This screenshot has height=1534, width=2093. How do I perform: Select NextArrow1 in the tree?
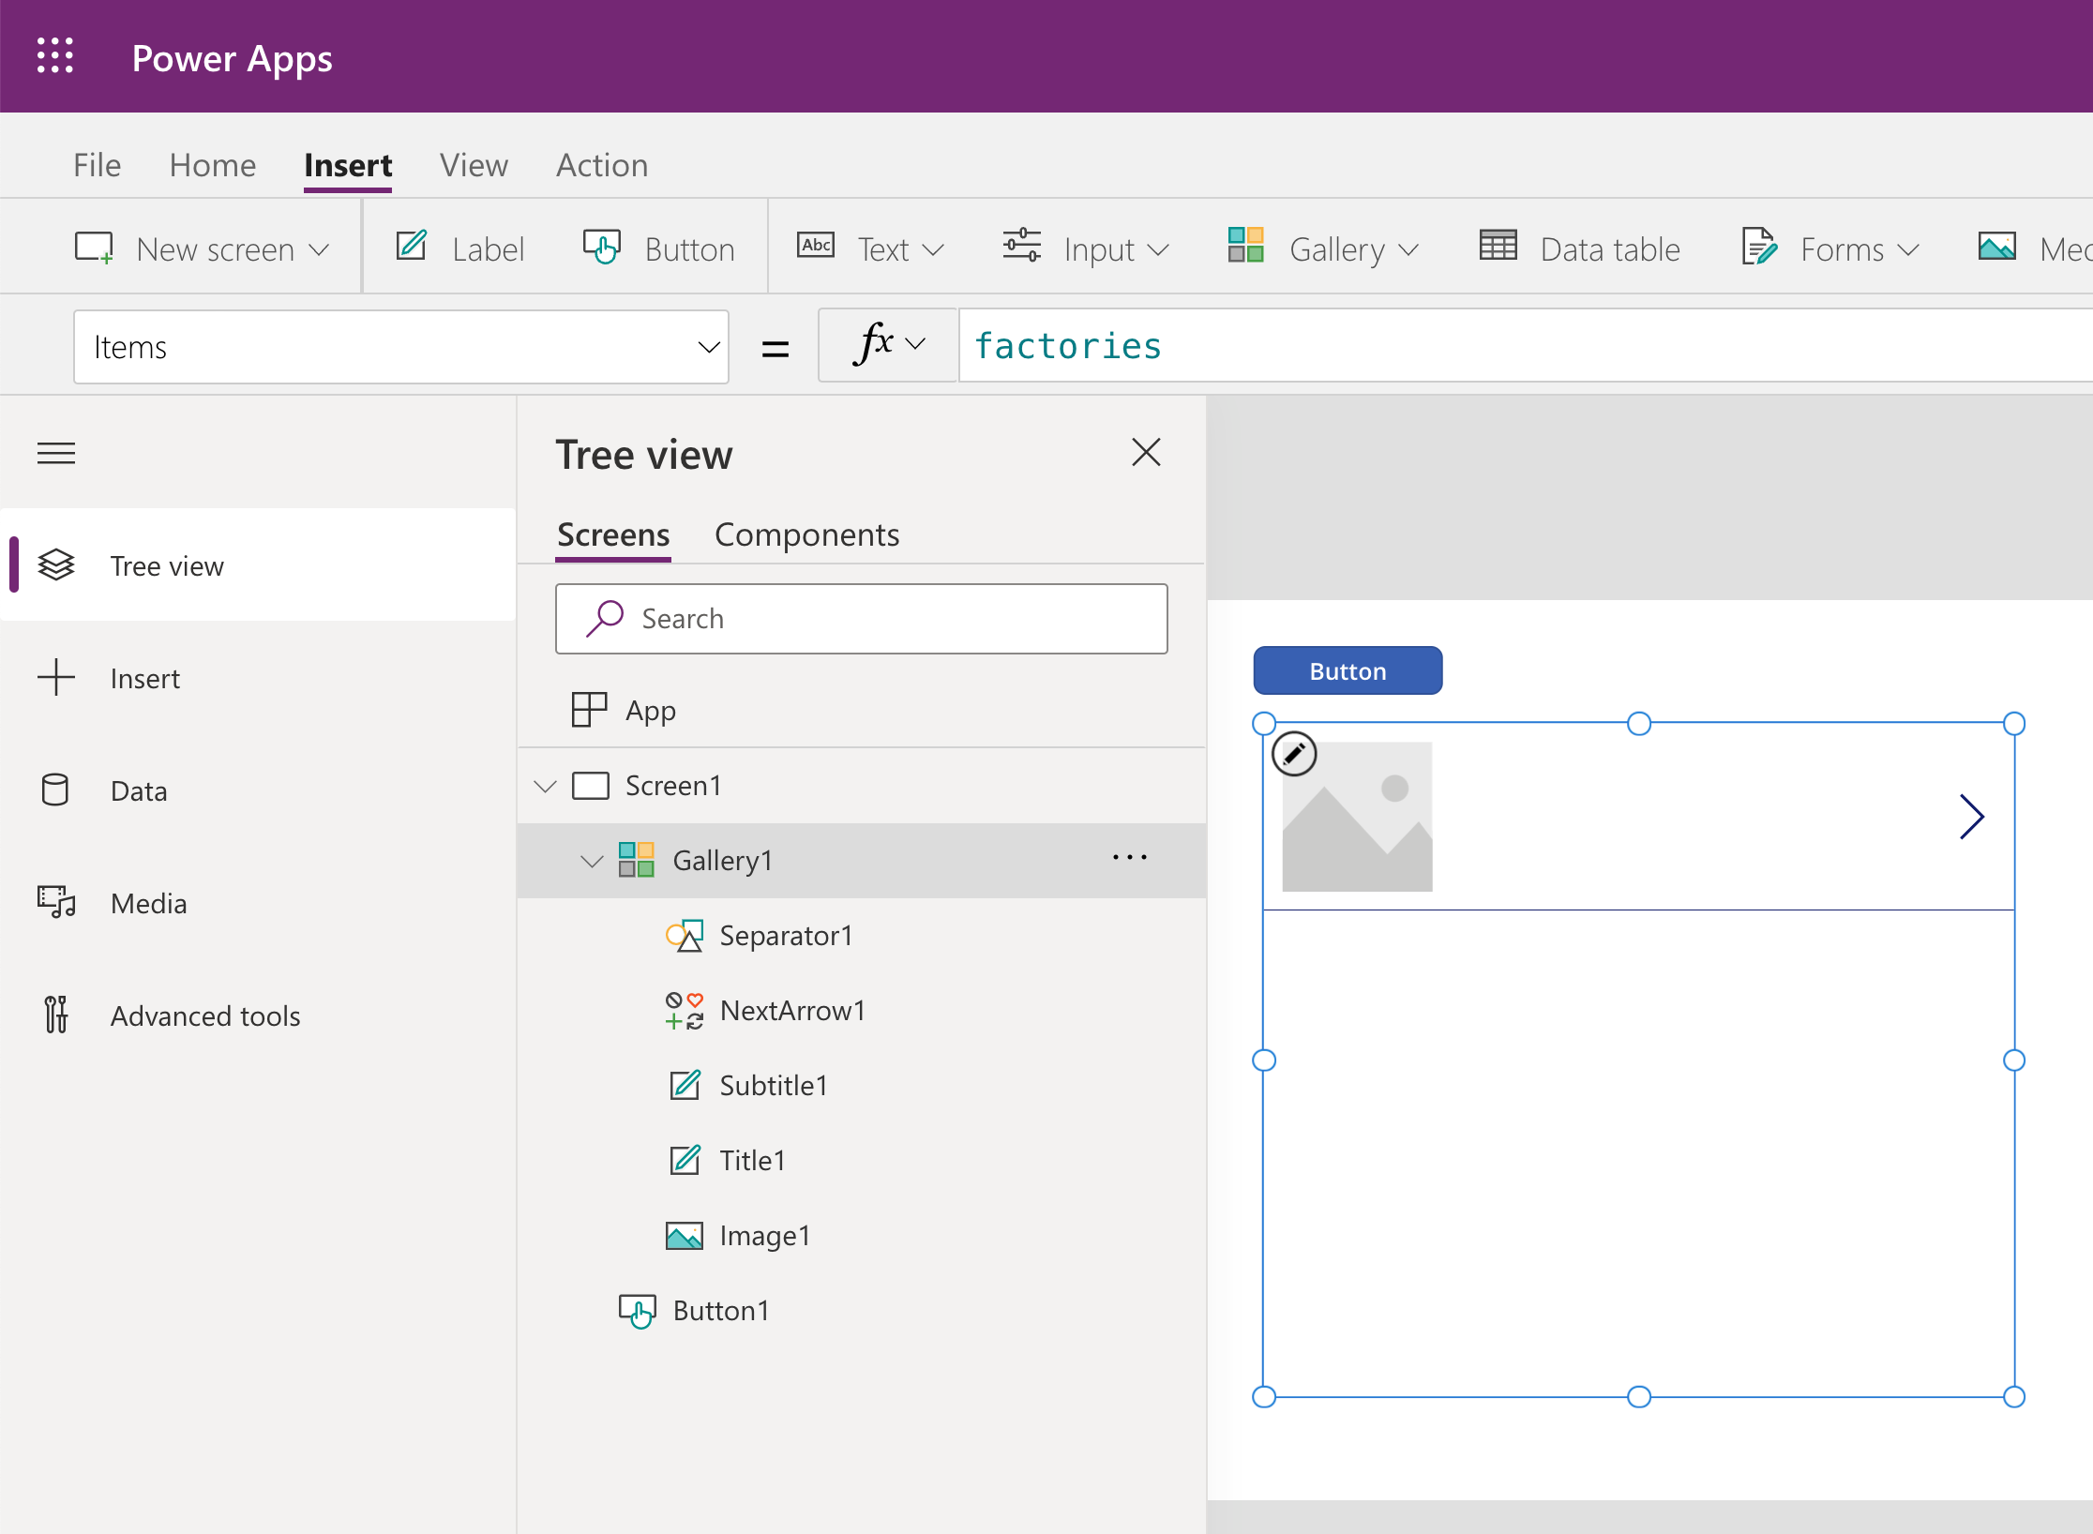click(861, 1011)
